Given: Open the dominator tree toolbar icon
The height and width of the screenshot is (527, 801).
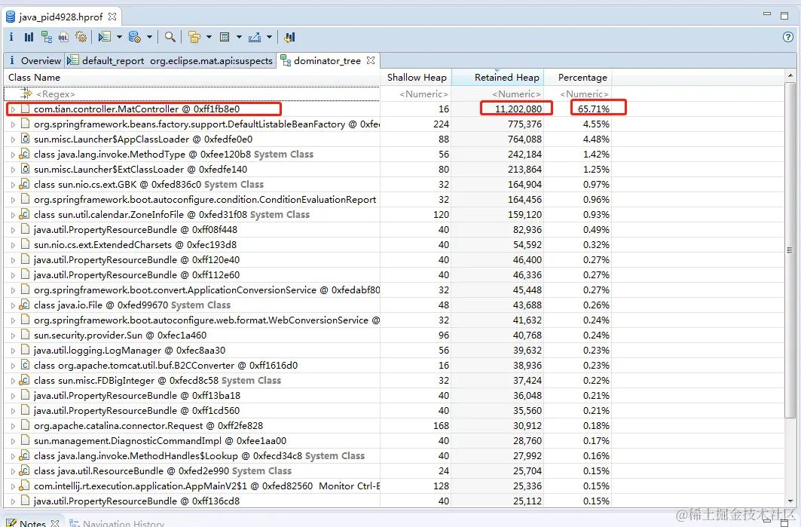Looking at the screenshot, I should tap(47, 37).
